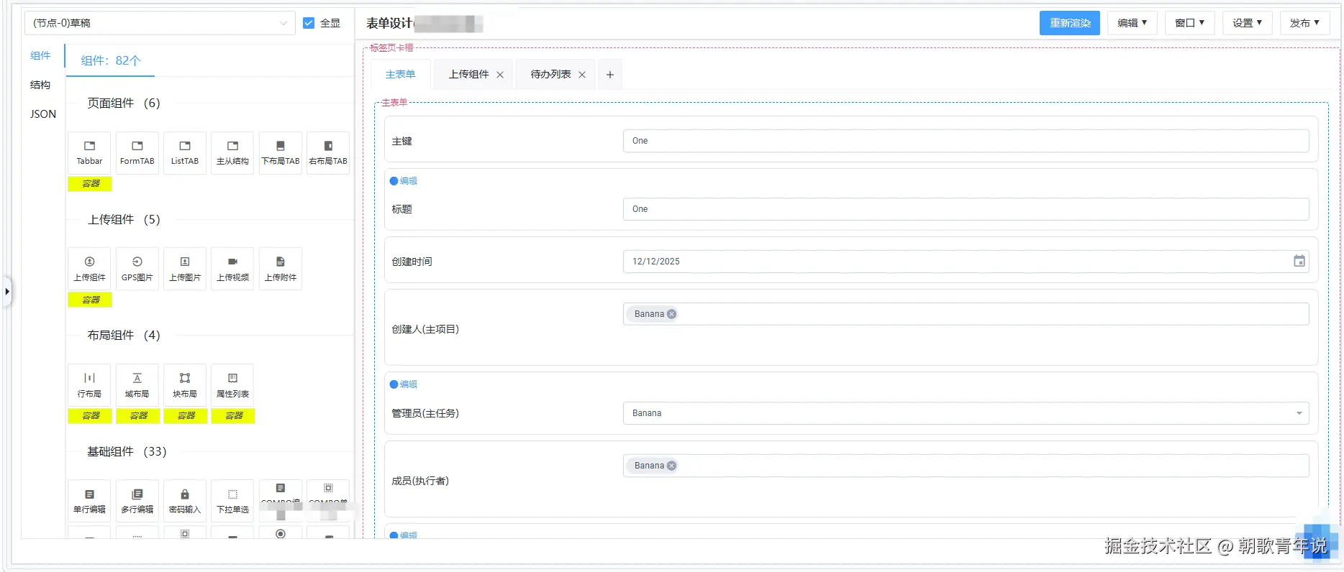Select the 组件: 82个 header tab
This screenshot has width=1344, height=572.
tap(111, 60)
